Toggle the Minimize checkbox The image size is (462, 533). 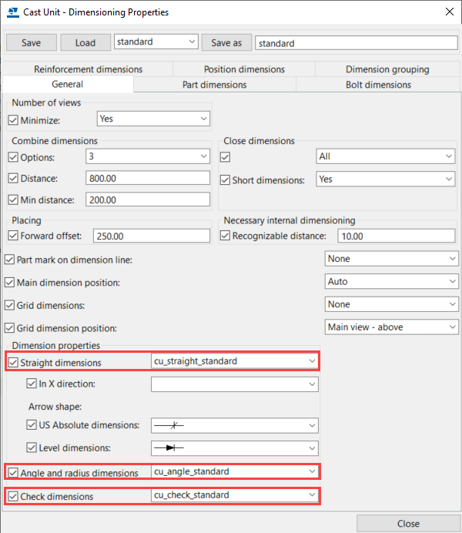click(x=13, y=119)
